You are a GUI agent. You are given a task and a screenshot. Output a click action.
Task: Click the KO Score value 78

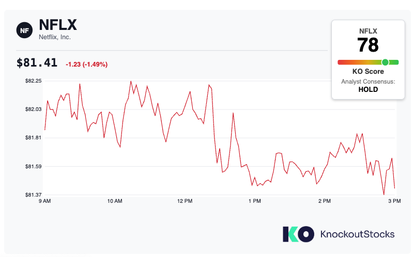(x=368, y=45)
